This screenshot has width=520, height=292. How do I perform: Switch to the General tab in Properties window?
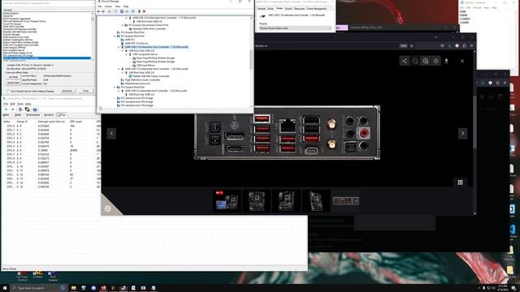(x=262, y=9)
